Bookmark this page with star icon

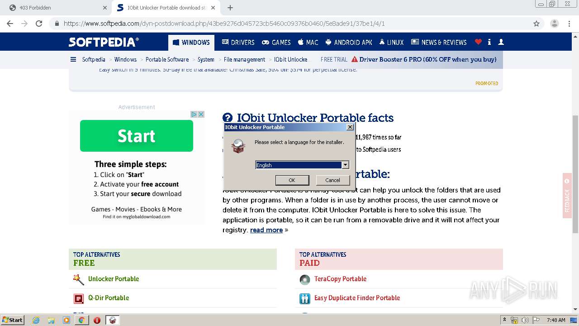click(536, 24)
